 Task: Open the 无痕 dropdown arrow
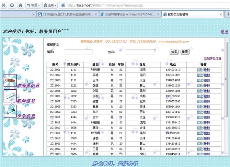tap(56, 5)
